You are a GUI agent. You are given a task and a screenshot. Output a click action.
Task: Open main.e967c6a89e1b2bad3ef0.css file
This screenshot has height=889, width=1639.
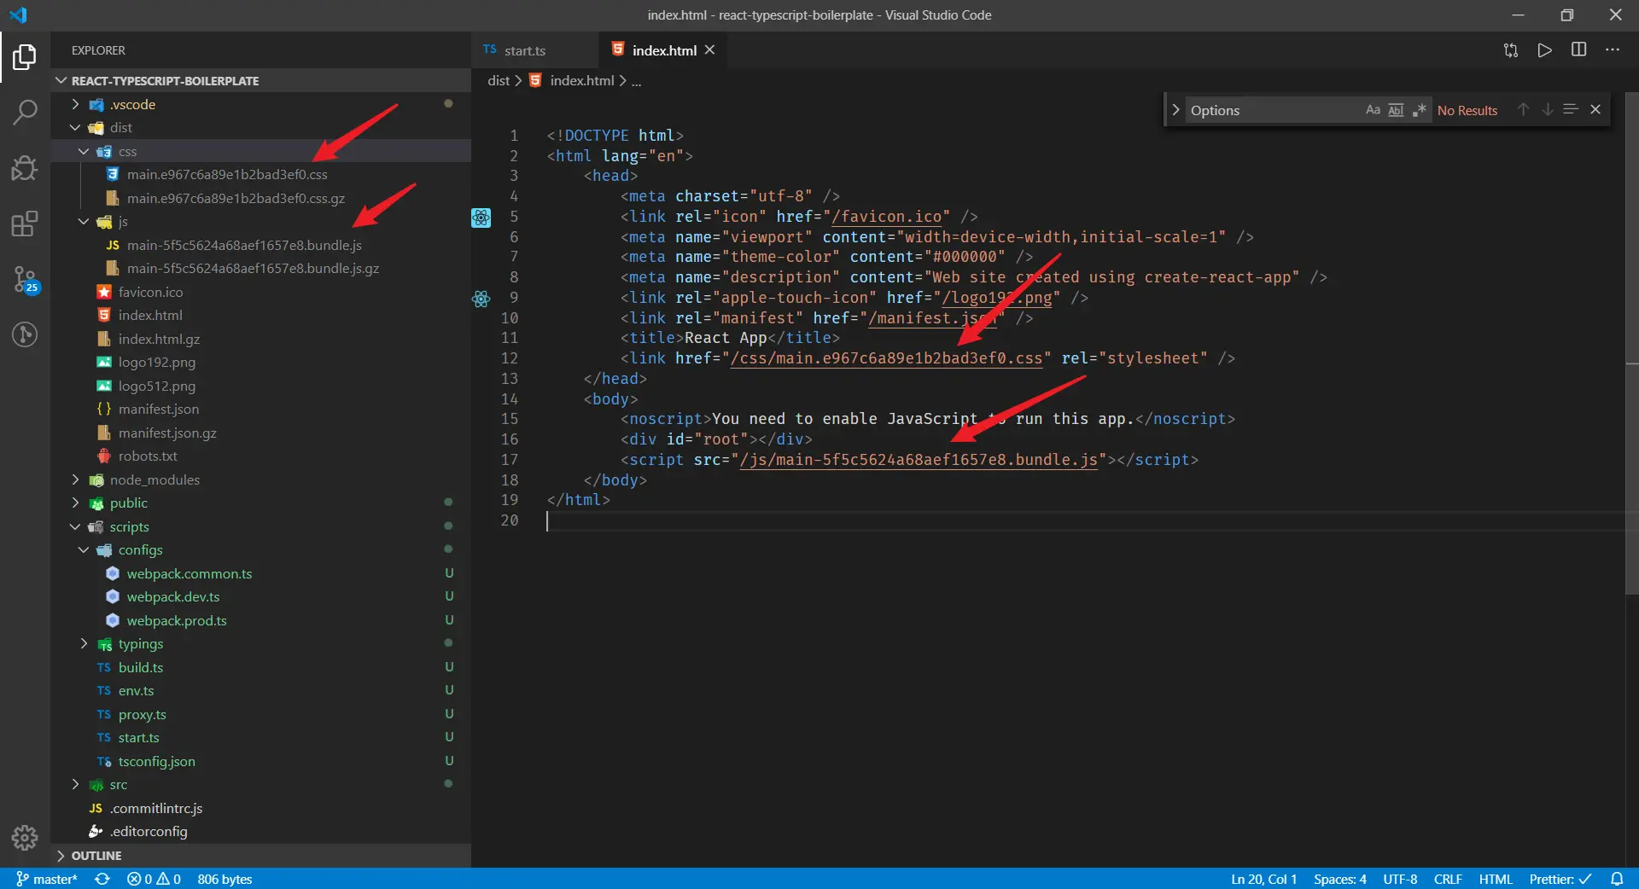[227, 175]
